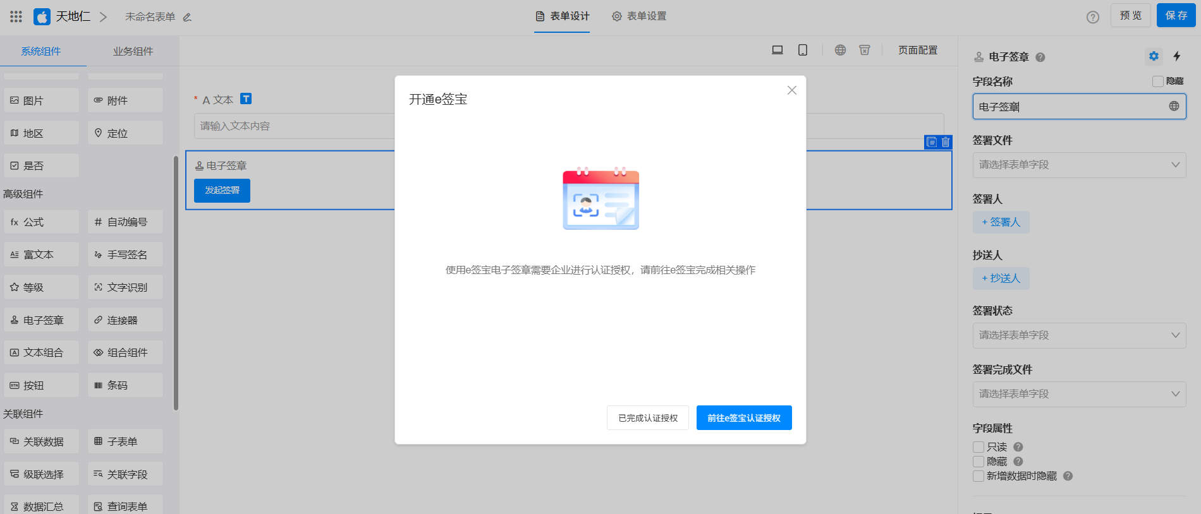
Task: Open the help question mark icon
Action: pyautogui.click(x=1093, y=17)
